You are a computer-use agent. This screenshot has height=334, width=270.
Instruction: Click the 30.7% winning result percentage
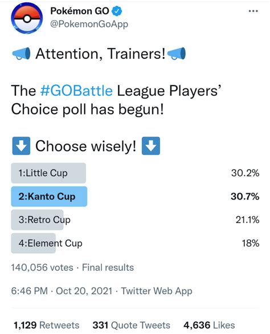(245, 197)
